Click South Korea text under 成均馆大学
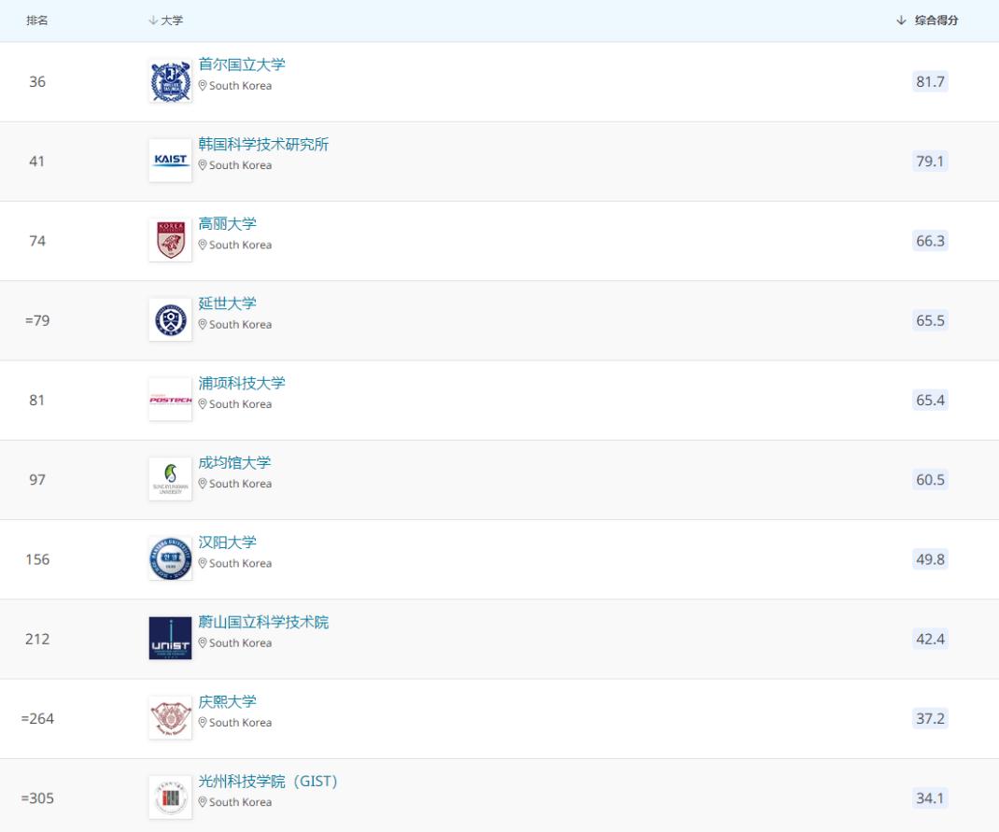 (x=240, y=484)
